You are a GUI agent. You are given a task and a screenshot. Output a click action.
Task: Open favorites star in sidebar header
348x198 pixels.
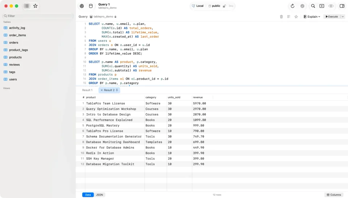point(35,6)
